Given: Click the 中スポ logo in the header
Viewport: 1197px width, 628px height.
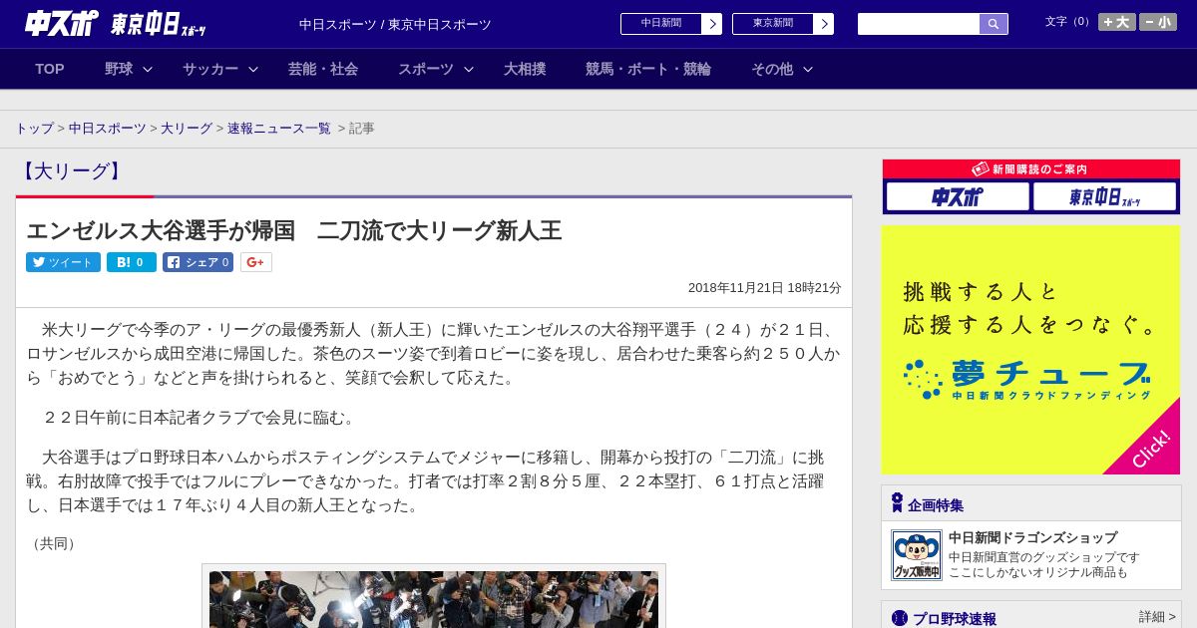Looking at the screenshot, I should click(61, 23).
